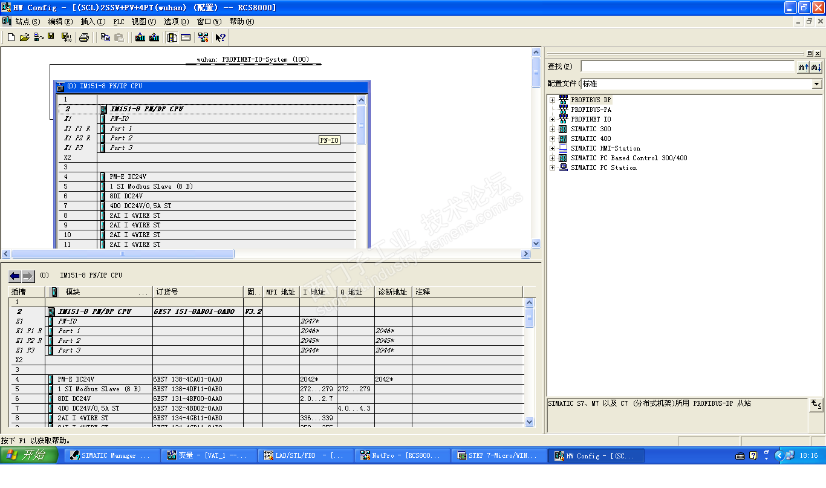This screenshot has height=488, width=826.
Task: Click the SIMATIC HMI-Station icon
Action: [x=564, y=148]
